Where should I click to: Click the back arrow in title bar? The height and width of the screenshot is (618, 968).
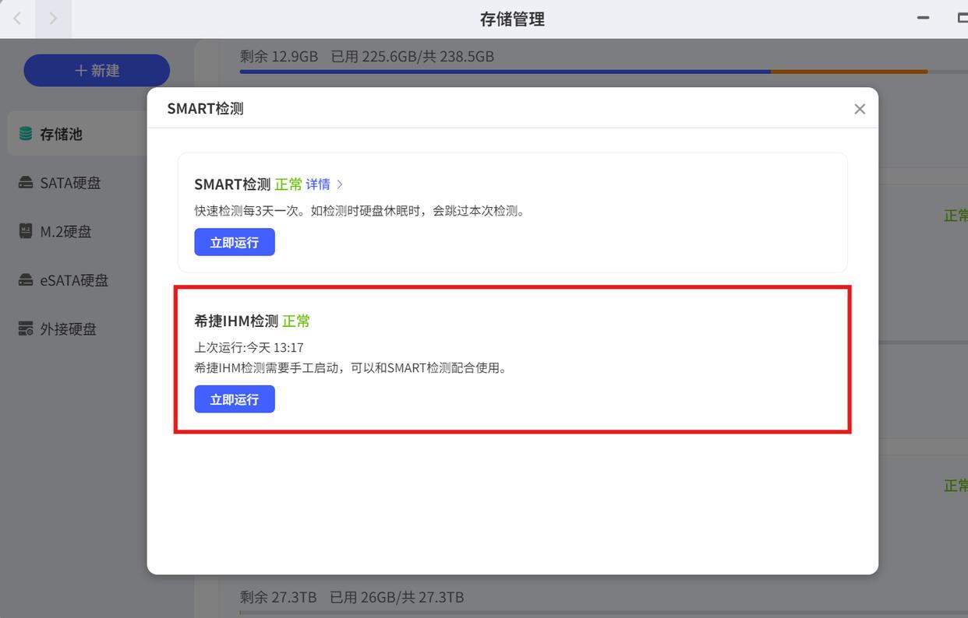click(17, 19)
